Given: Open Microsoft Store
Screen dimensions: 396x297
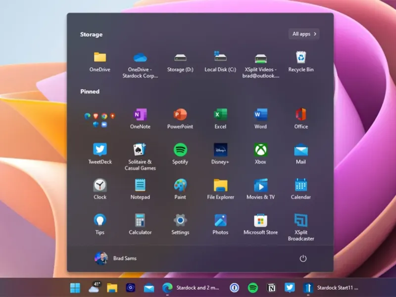Looking at the screenshot, I should tap(261, 225).
